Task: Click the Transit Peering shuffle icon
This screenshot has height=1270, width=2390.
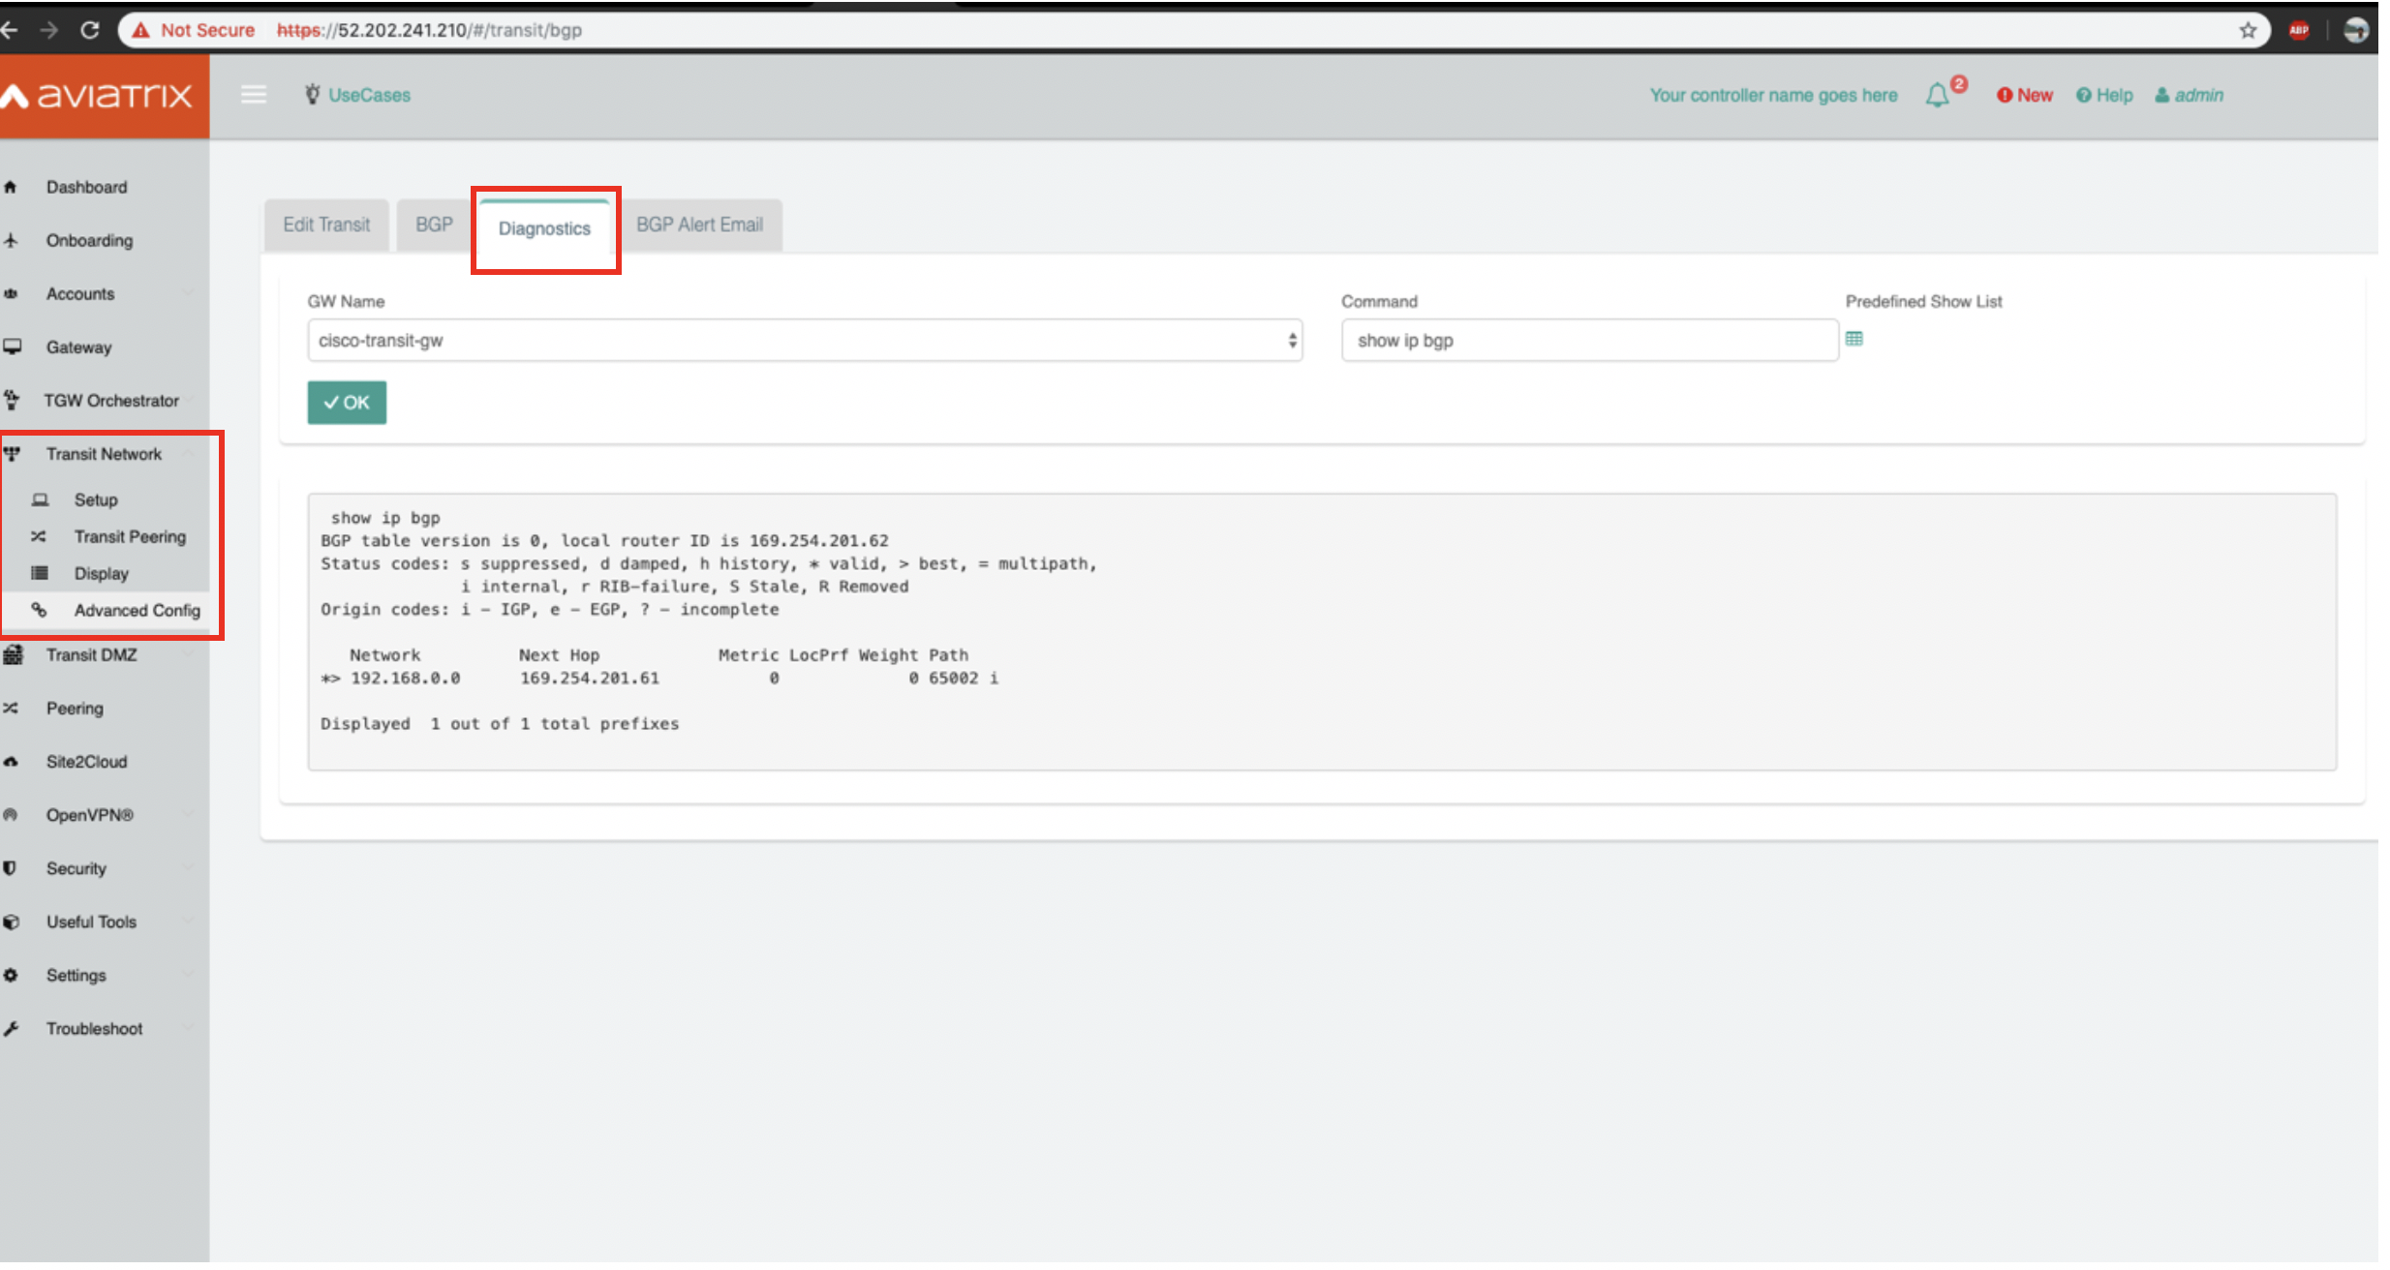Action: tap(40, 536)
